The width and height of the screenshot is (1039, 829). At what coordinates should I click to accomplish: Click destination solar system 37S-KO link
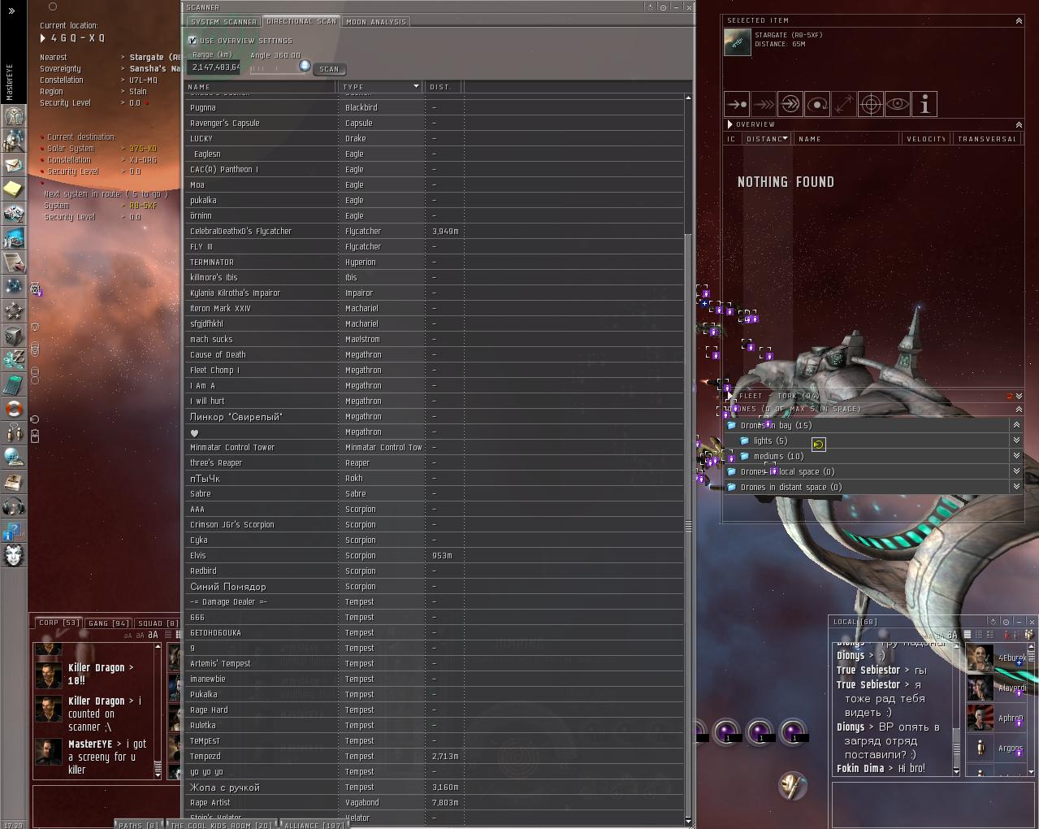pos(143,149)
